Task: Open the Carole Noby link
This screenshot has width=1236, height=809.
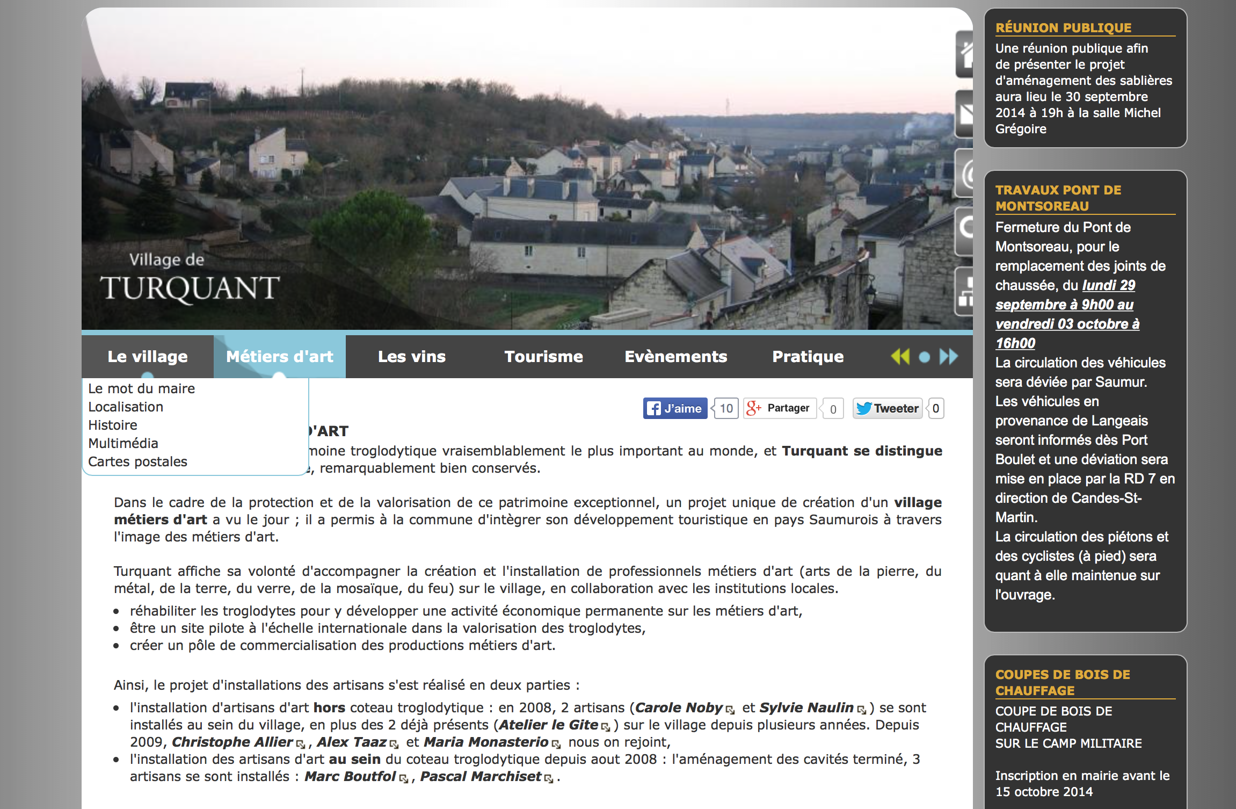Action: [679, 707]
